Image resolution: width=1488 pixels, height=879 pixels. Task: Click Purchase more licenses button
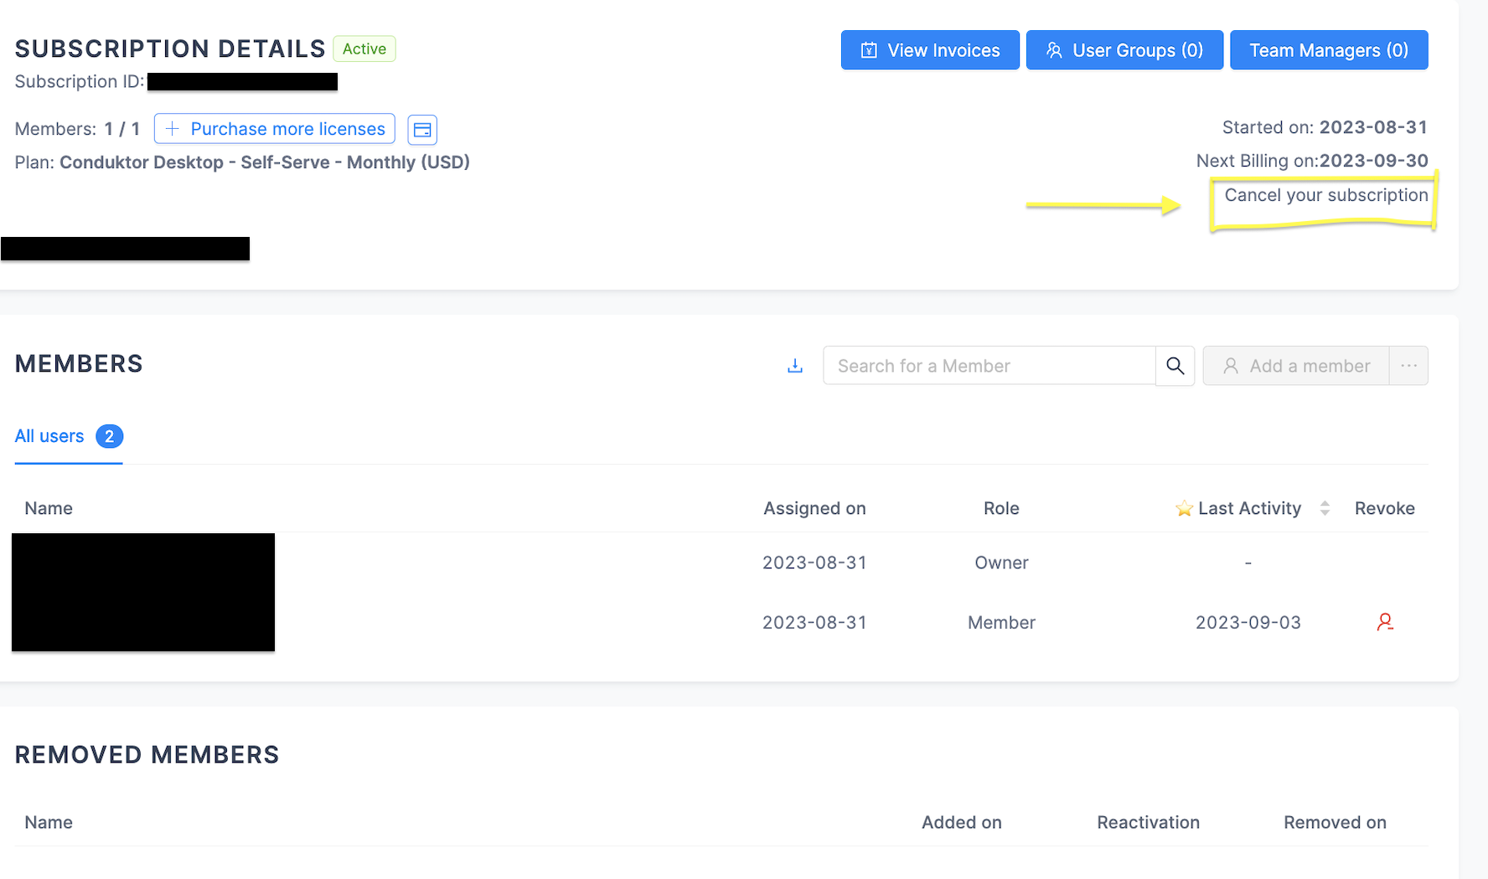275,129
